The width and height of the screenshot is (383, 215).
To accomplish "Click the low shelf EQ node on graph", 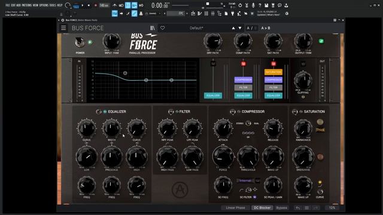I will 125,73.
